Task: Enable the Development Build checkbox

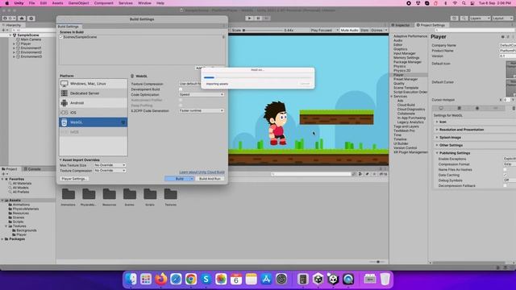Action: (x=181, y=89)
